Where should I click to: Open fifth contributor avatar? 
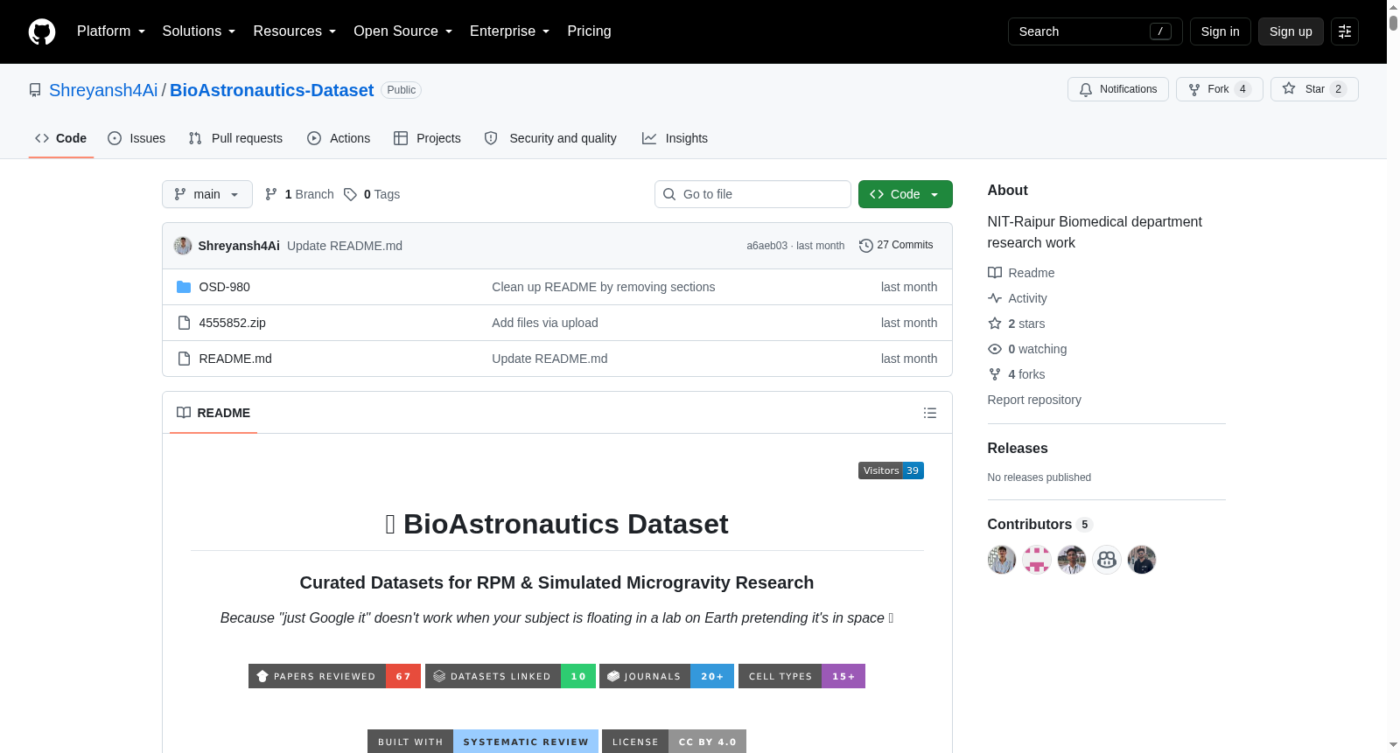1142,560
